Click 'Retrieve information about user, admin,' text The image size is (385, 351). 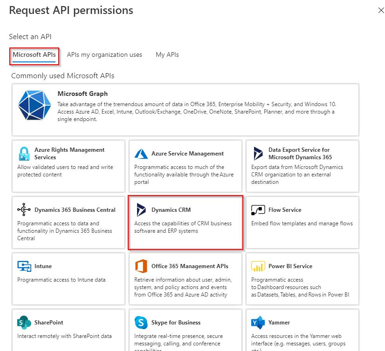tap(183, 280)
